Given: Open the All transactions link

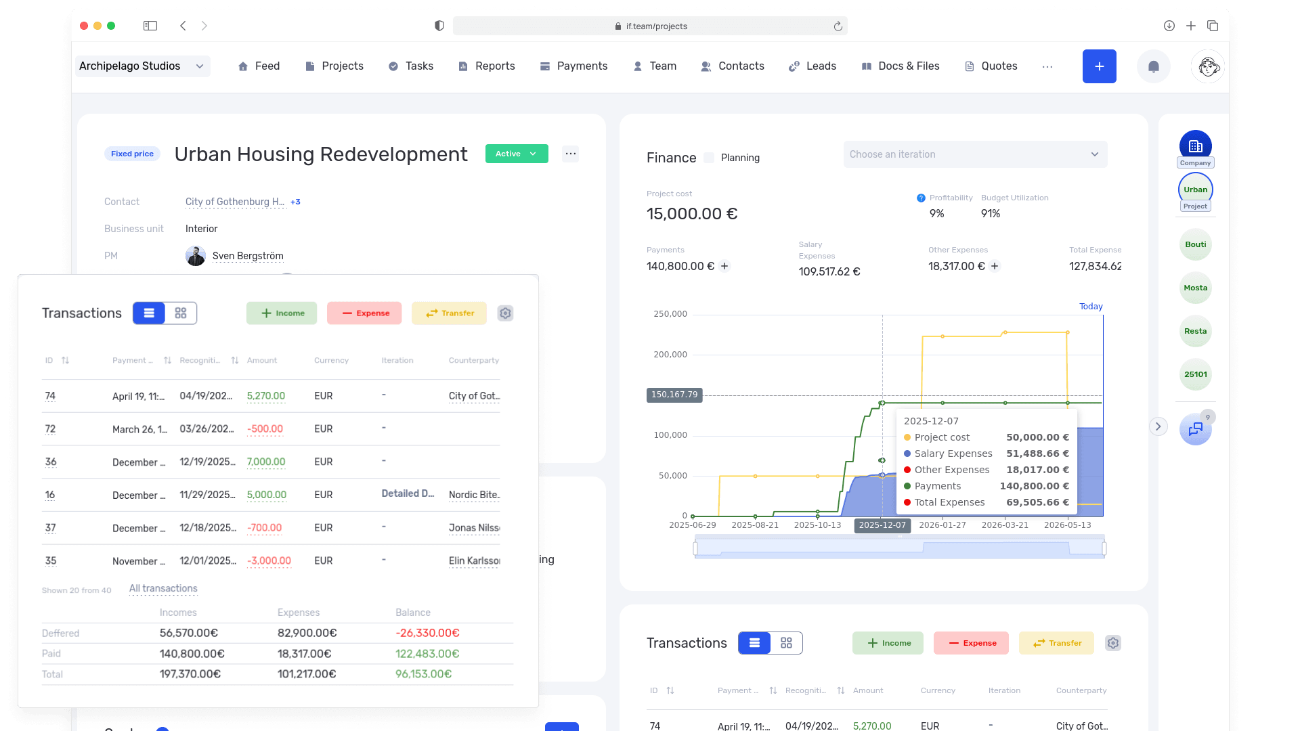Looking at the screenshot, I should coord(163,589).
